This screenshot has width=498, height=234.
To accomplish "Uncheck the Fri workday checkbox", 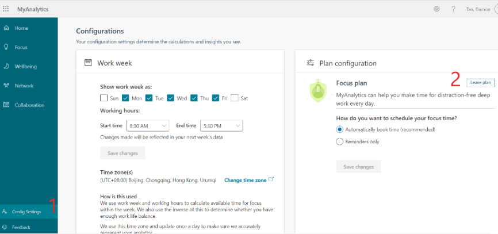I will click(x=216, y=98).
